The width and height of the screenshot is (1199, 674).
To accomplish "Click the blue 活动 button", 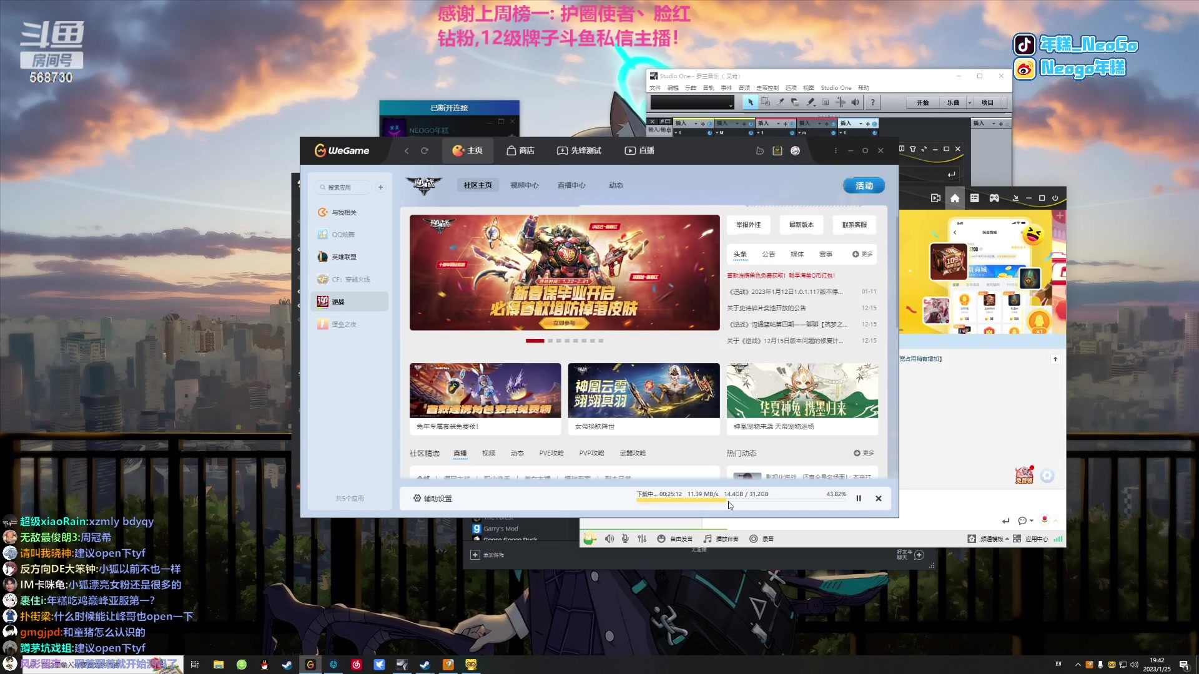I will (864, 186).
